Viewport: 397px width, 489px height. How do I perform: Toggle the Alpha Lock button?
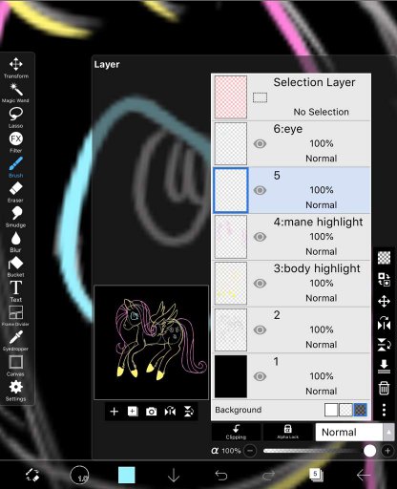point(288,432)
